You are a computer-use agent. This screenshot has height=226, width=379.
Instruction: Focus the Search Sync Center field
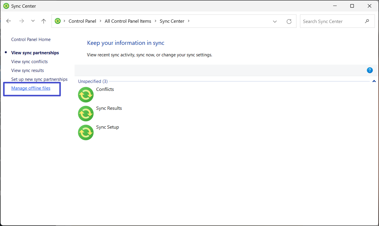[331, 21]
